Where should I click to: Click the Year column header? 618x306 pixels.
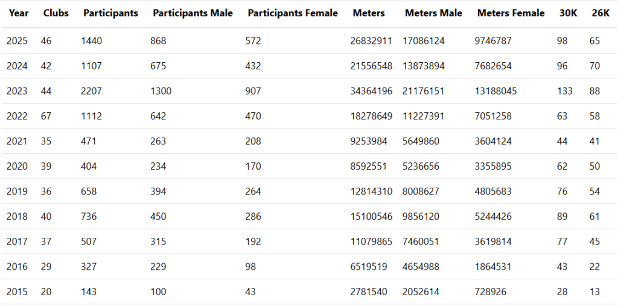click(x=19, y=13)
